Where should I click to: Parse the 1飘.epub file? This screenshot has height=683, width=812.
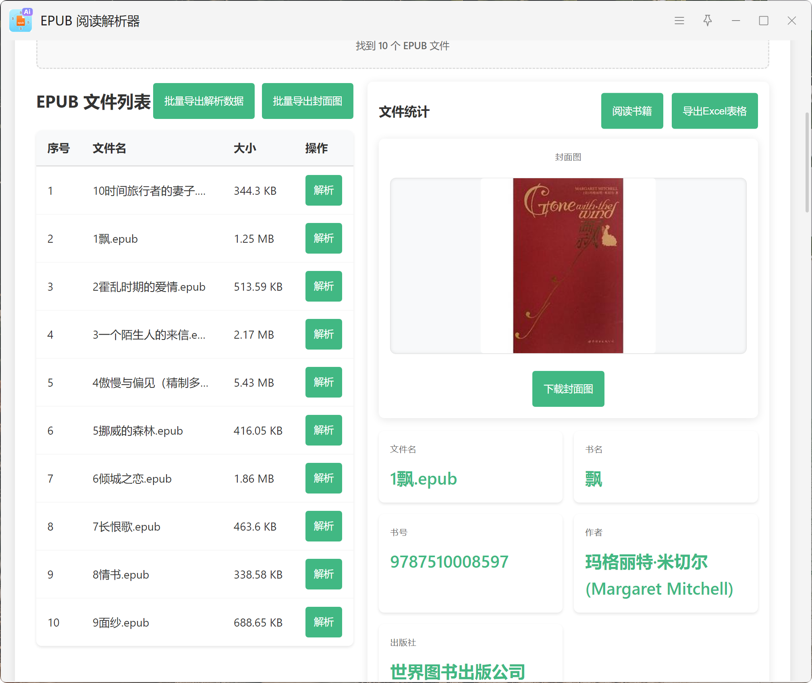[x=323, y=238]
